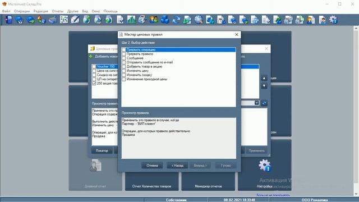
Task: Click the Собственник status bar entry
Action: (x=176, y=200)
